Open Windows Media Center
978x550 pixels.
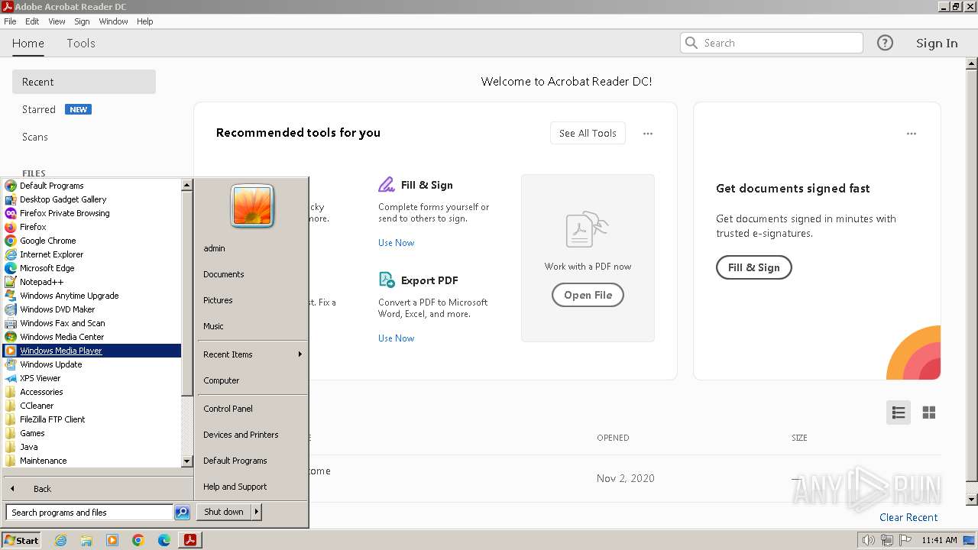click(x=92, y=337)
